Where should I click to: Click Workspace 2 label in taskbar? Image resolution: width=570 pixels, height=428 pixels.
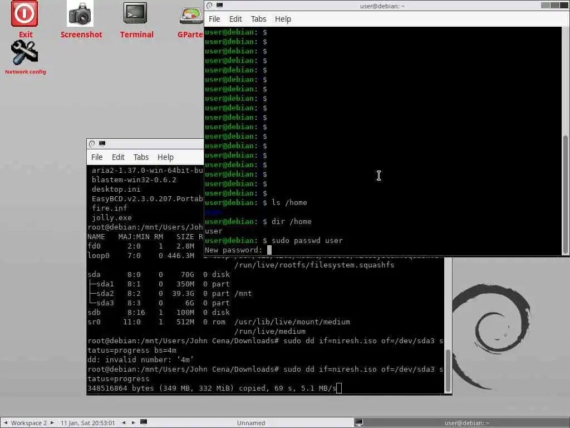[x=29, y=423]
